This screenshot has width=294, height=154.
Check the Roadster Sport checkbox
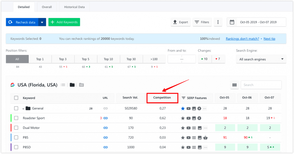[16, 118]
